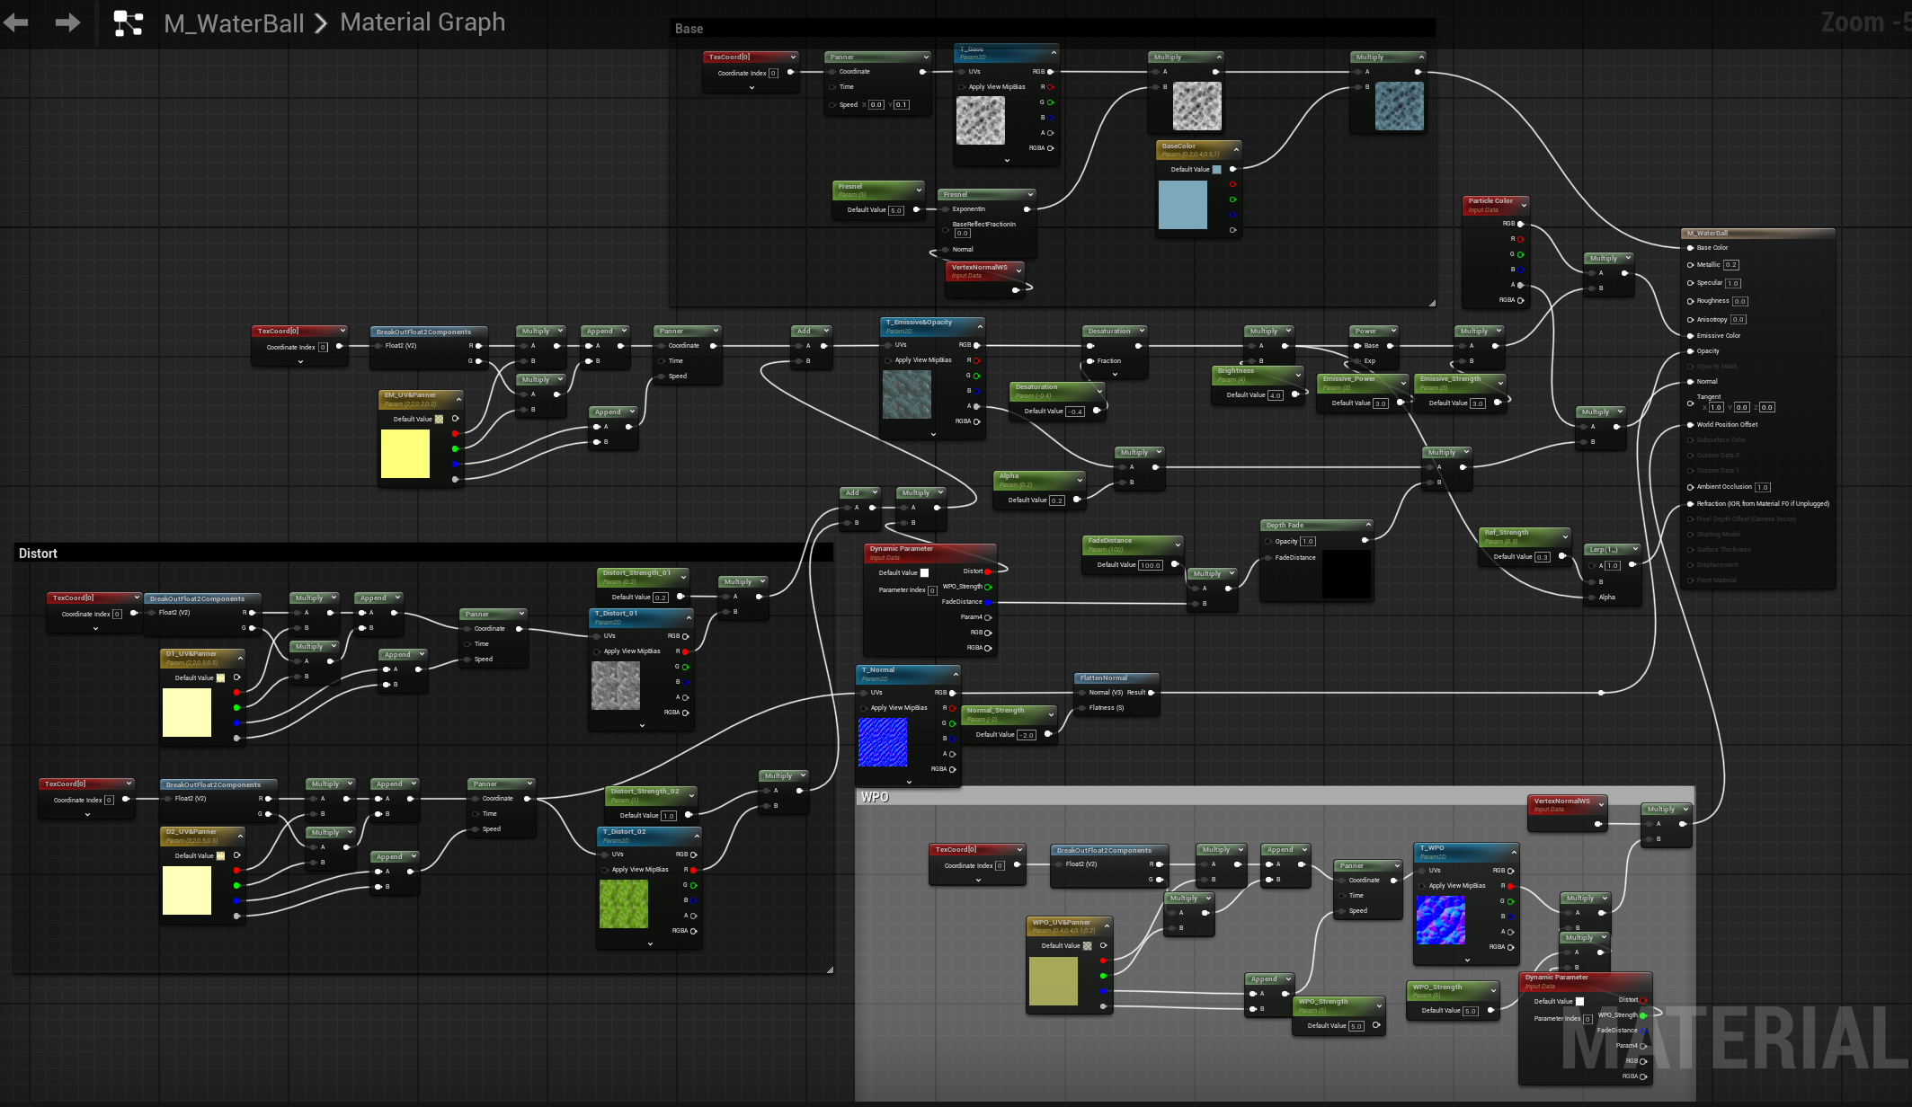The width and height of the screenshot is (1912, 1107).
Task: Collapse the T_Base texture node preview
Action: (x=1054, y=52)
